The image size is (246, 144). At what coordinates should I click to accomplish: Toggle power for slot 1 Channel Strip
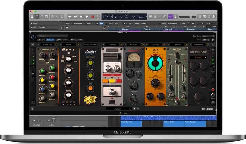56,45
